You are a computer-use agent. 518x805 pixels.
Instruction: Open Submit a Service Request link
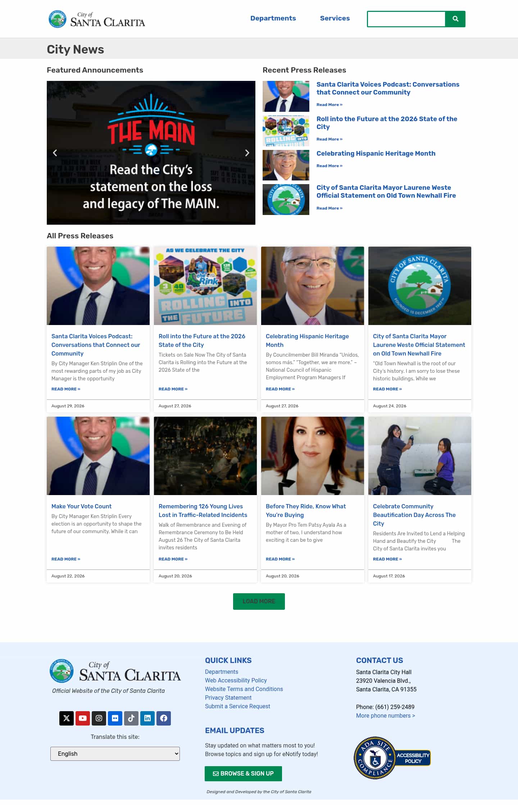[237, 706]
